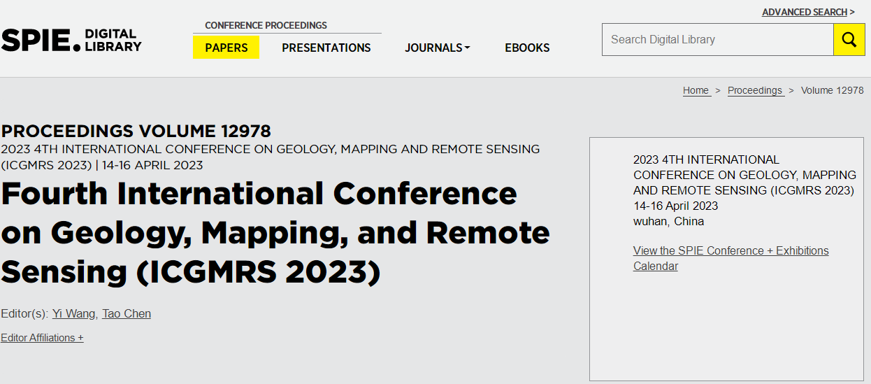Viewport: 871px width, 384px height.
Task: Open the Papers tab
Action: [226, 48]
